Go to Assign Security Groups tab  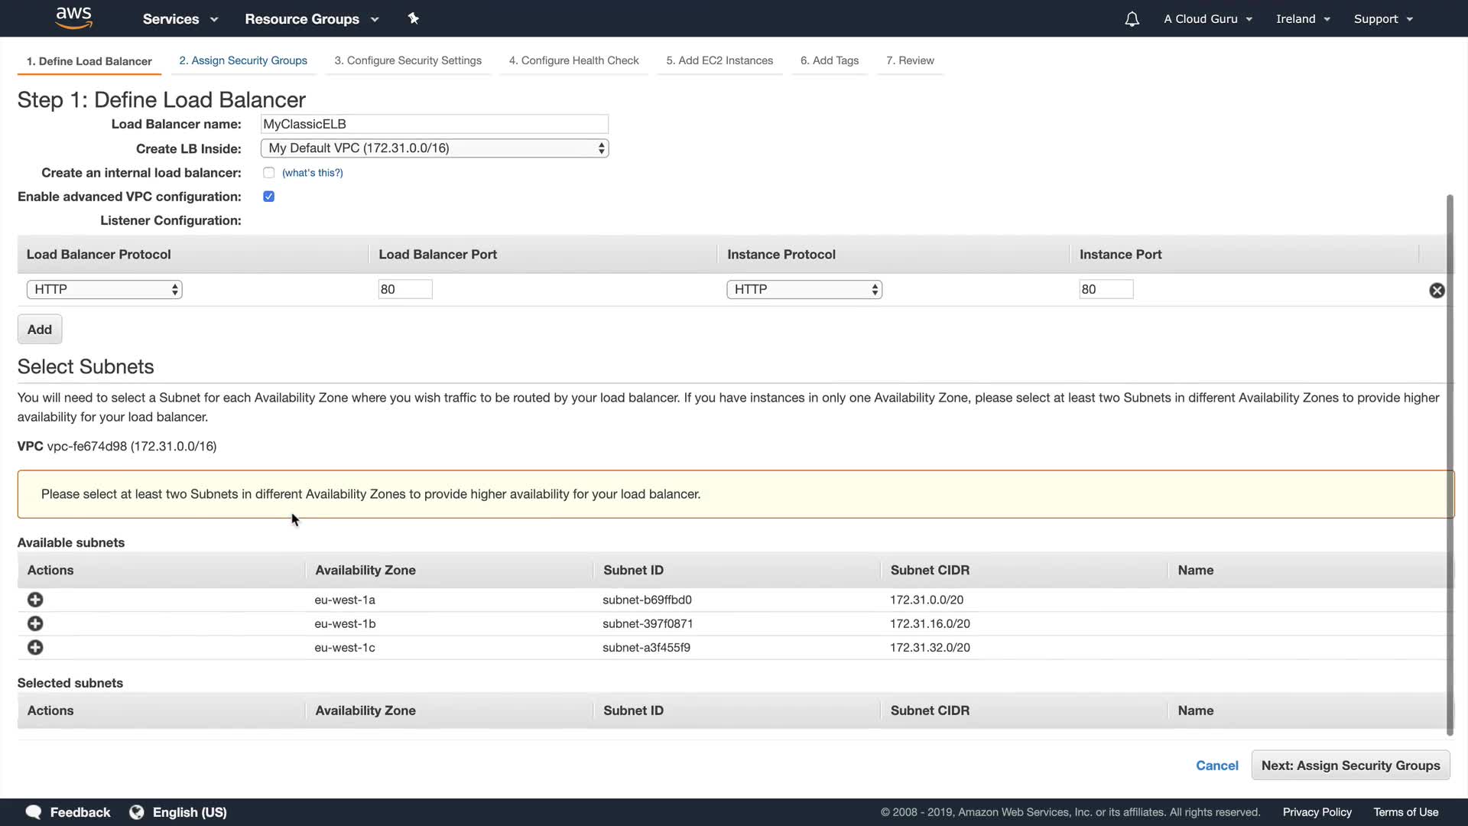click(243, 60)
